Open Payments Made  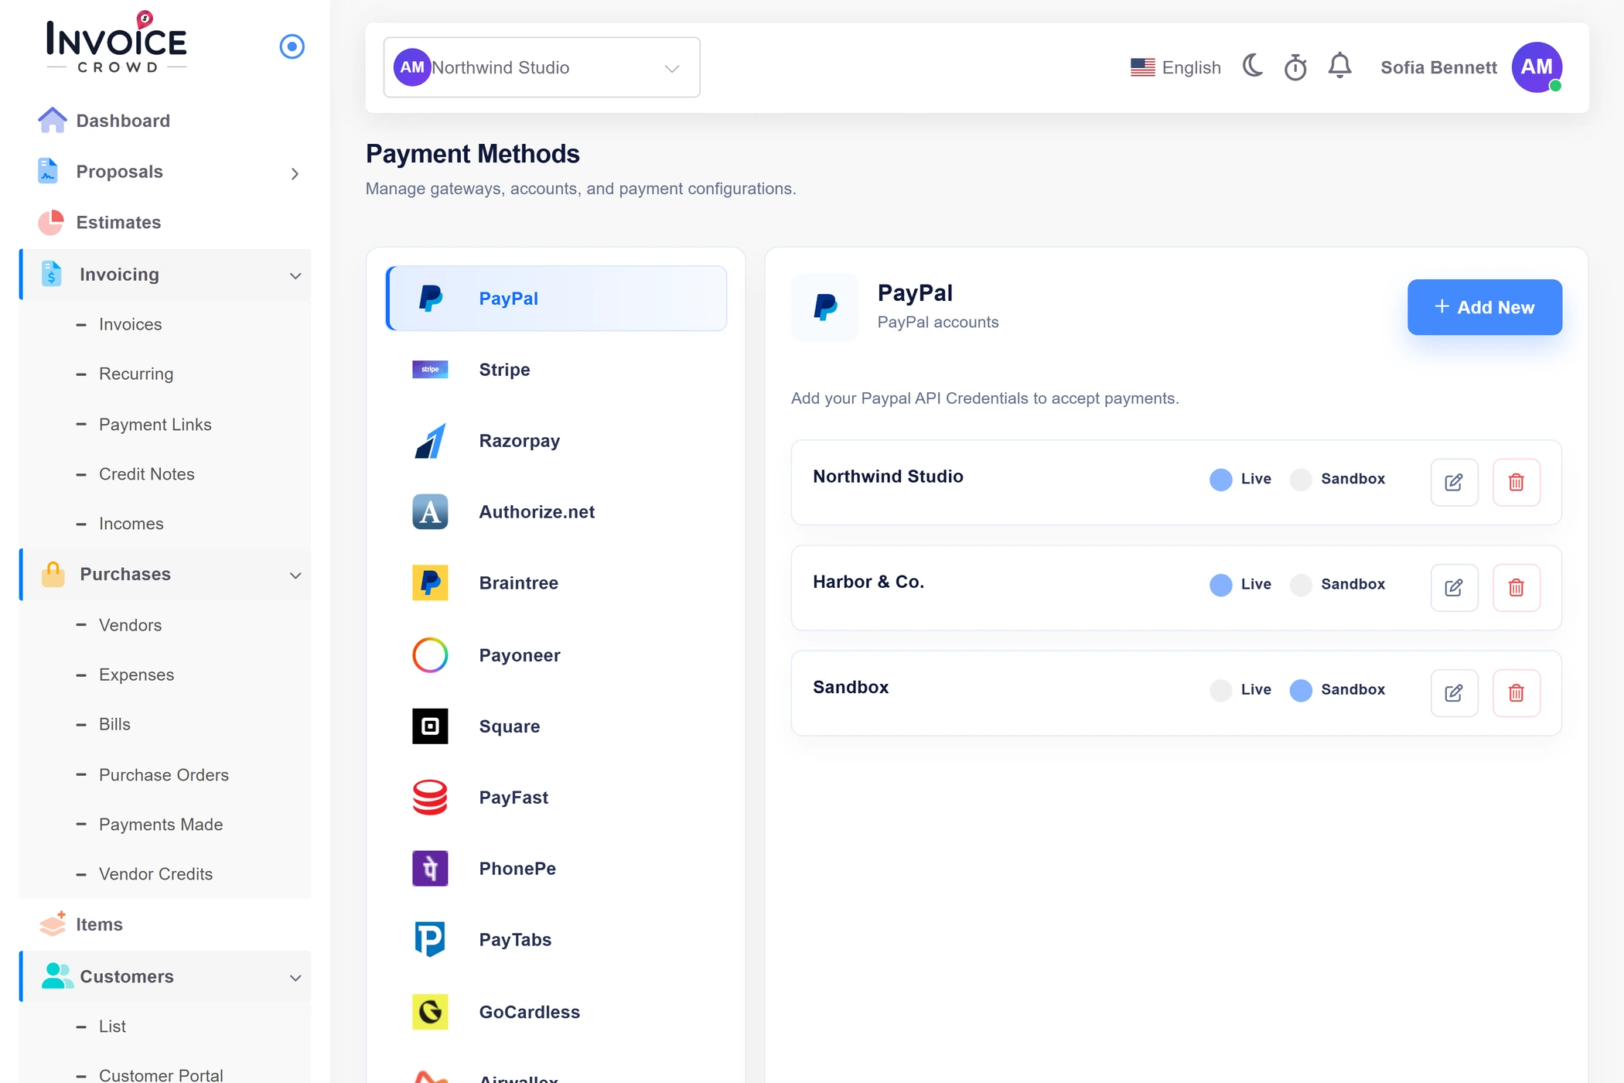160,824
